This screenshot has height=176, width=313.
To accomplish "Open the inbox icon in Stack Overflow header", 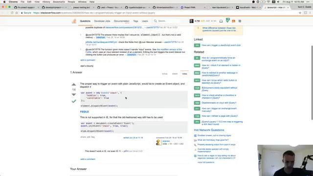I will coord(221,21).
